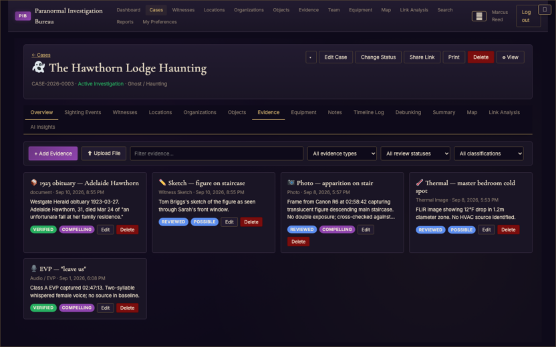Switch to the Sighting Events tab
This screenshot has width=556, height=347.
point(83,112)
